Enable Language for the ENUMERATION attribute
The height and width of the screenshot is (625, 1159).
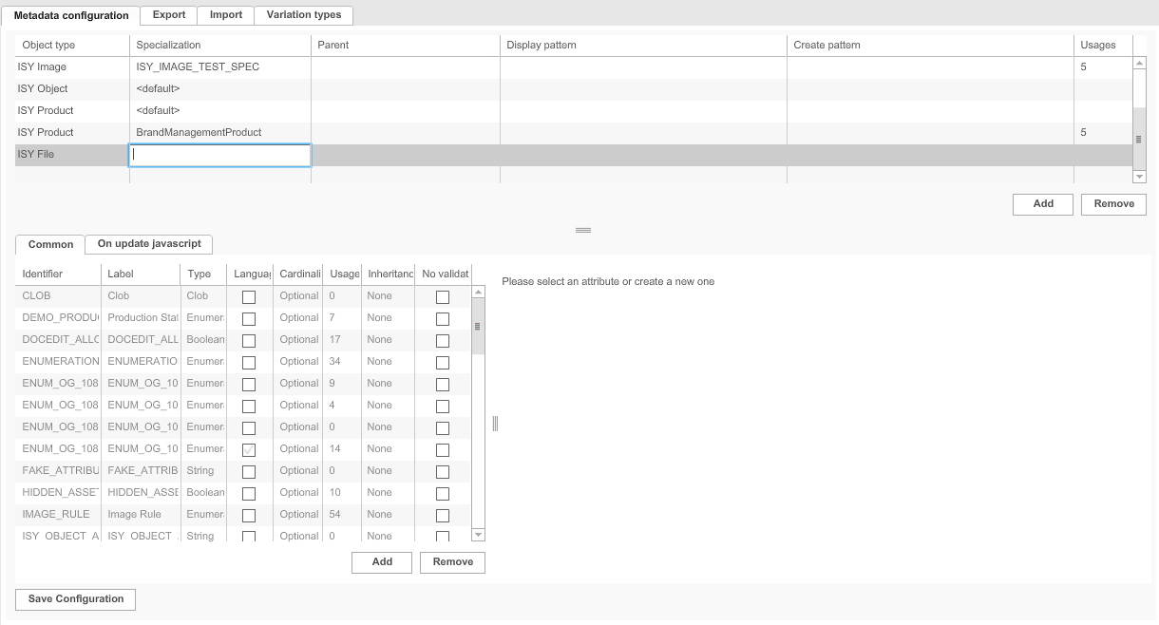(250, 362)
